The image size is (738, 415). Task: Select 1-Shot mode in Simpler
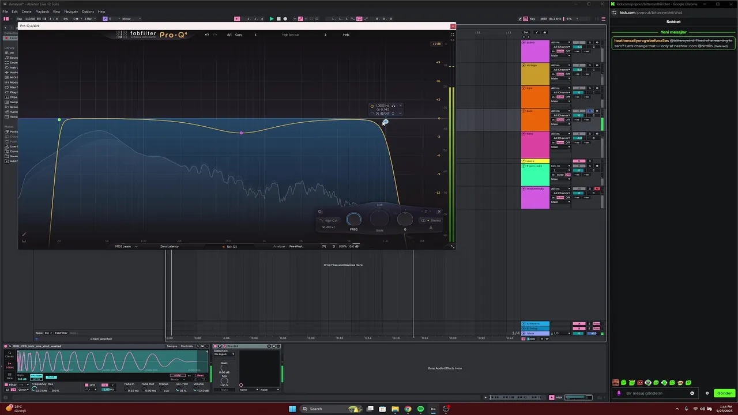9,366
